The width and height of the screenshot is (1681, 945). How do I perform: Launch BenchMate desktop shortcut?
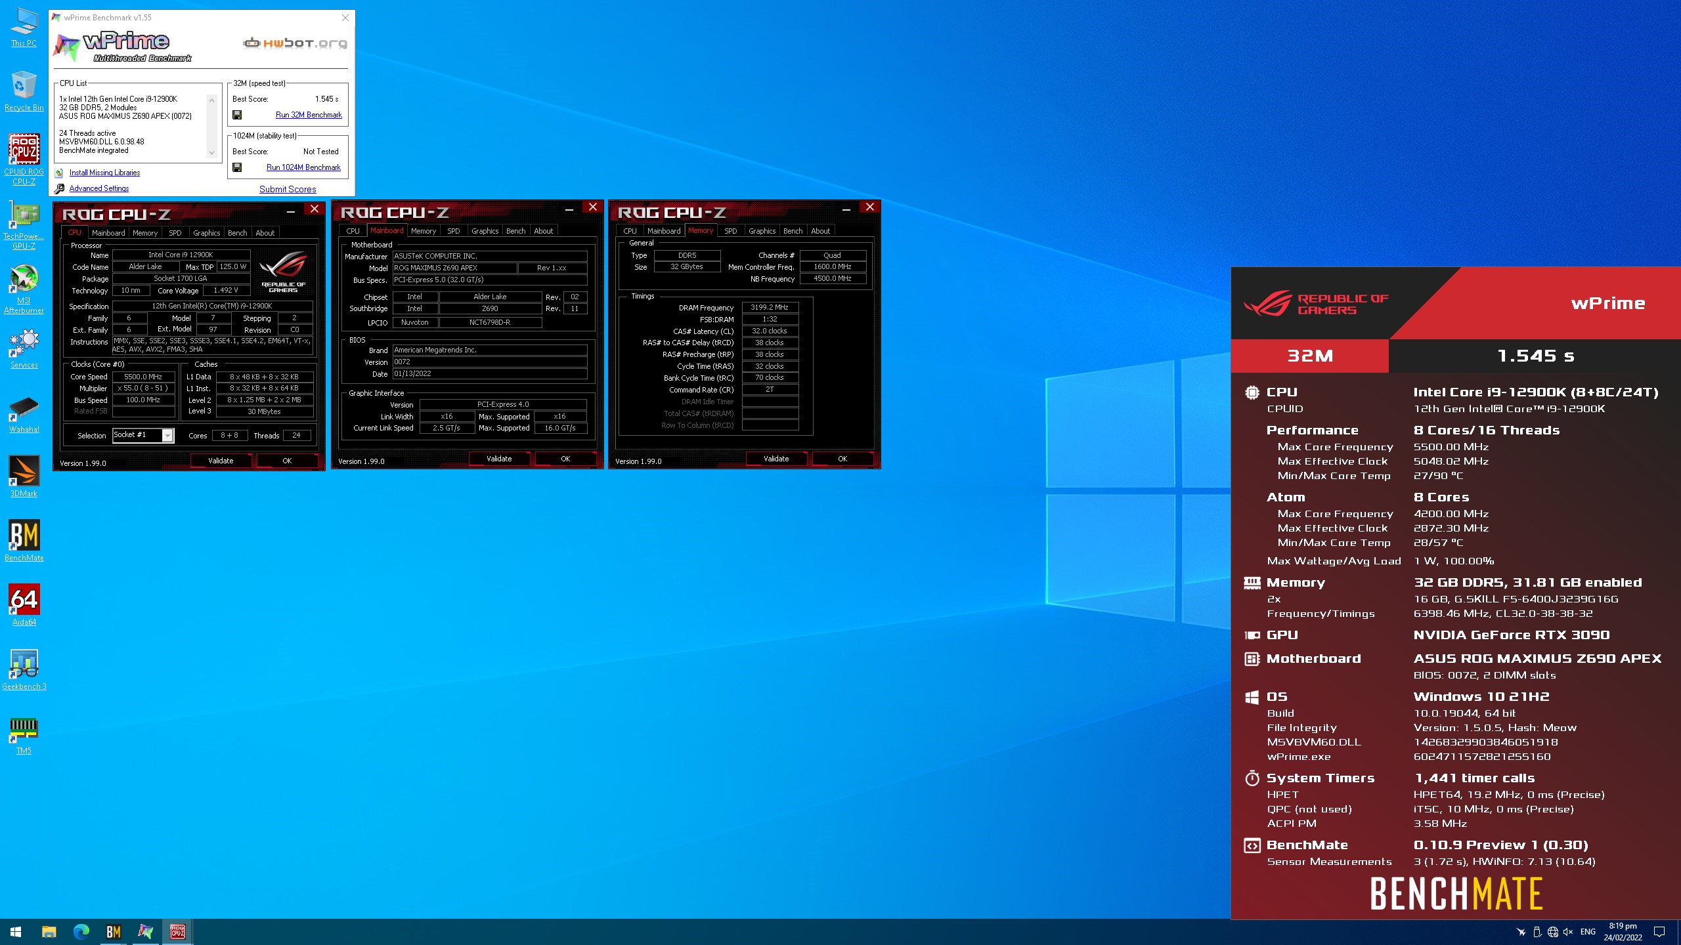click(24, 541)
